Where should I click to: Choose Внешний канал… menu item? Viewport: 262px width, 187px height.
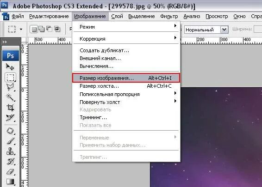coord(126,58)
